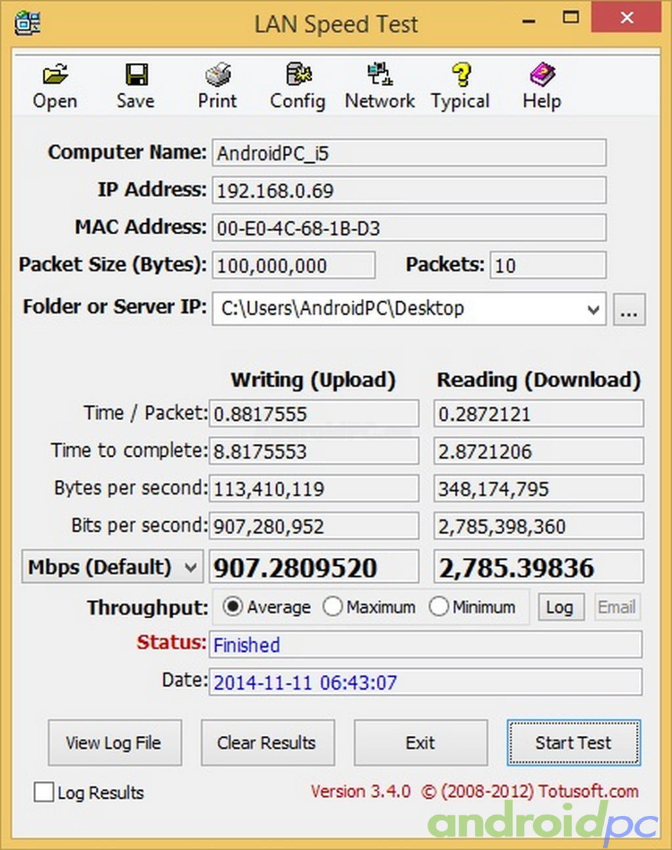This screenshot has width=672, height=850.
Task: Click the Packet Size (Bytes) input field
Action: point(293,266)
